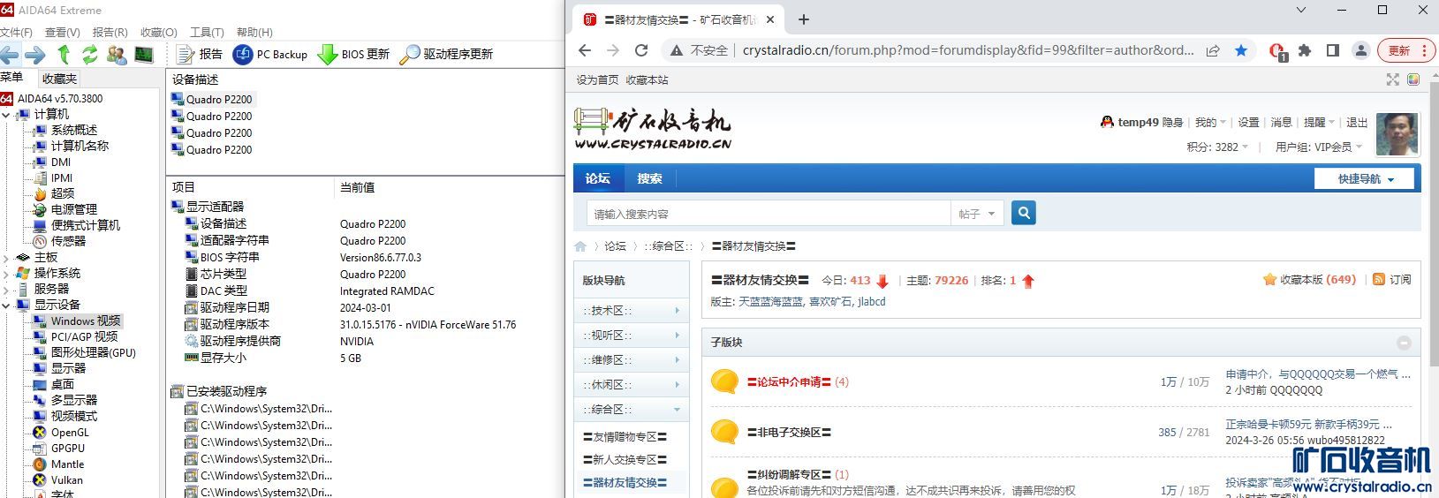Screen dimensions: 1439x498
Task: Select the GPGPU tree item
Action: (67, 449)
